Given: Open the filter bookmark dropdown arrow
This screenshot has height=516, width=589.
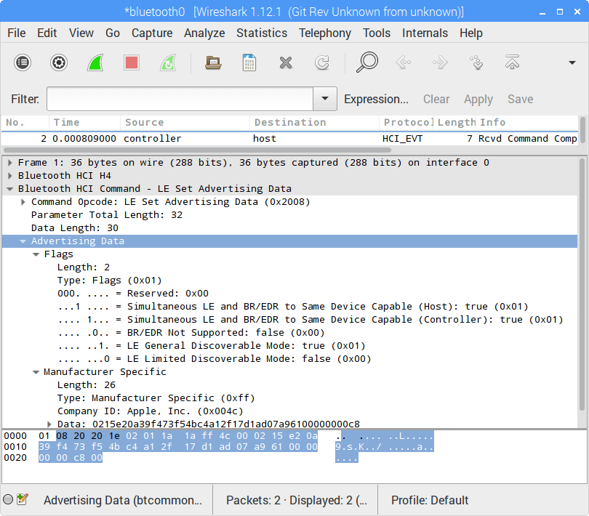Looking at the screenshot, I should pyautogui.click(x=324, y=99).
